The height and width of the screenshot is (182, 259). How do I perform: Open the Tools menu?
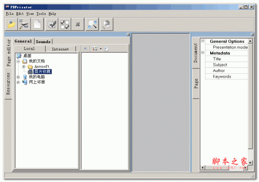[x=41, y=14]
